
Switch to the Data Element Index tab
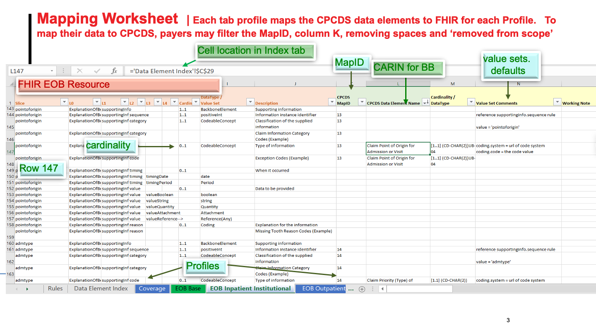[x=101, y=289]
